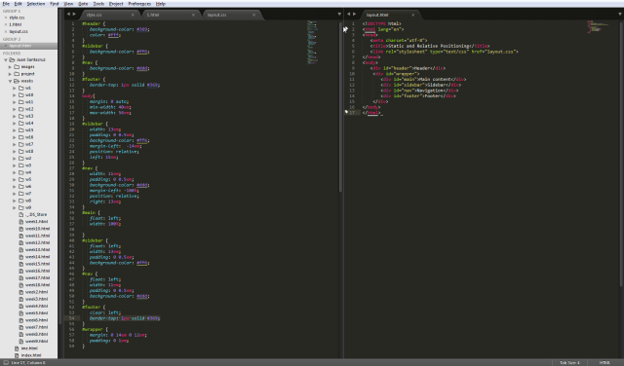The height and width of the screenshot is (366, 624).
Task: Open week18.html from the sidebar
Action: pyautogui.click(x=37, y=284)
